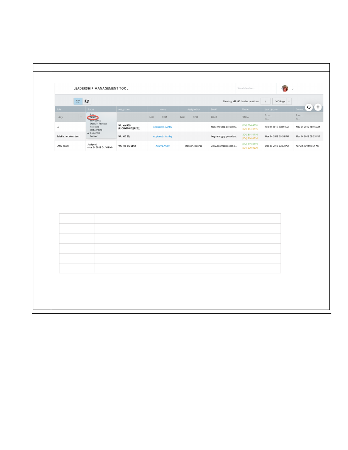Select Open in the status menu
The height and width of the screenshot is (450, 348).
(93, 117)
